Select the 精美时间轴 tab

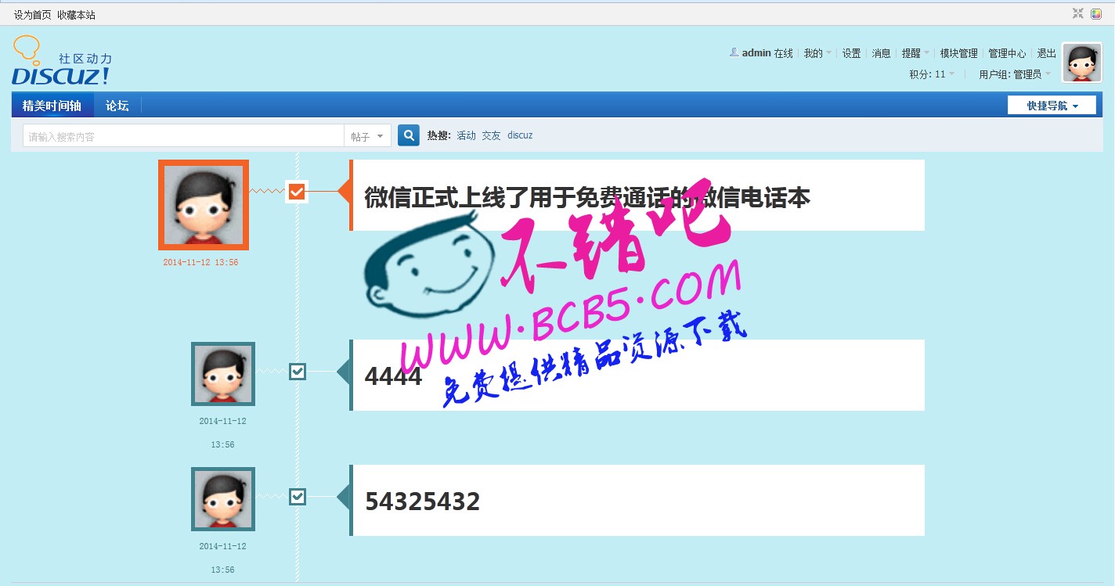[x=52, y=106]
